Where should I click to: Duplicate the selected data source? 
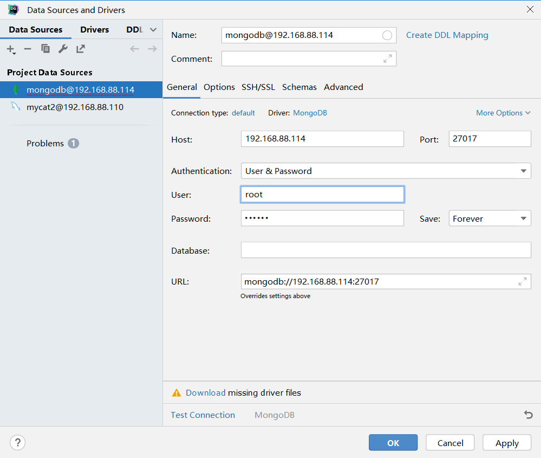(45, 49)
